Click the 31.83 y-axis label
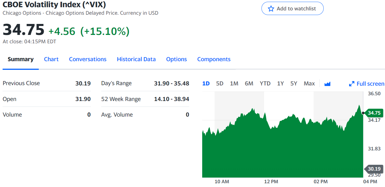The height and width of the screenshot is (187, 385). coord(374,149)
